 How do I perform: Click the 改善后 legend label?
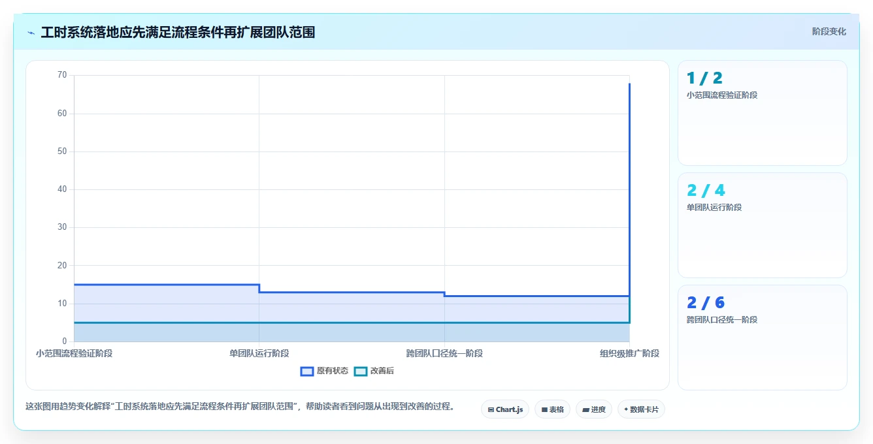[x=382, y=371]
